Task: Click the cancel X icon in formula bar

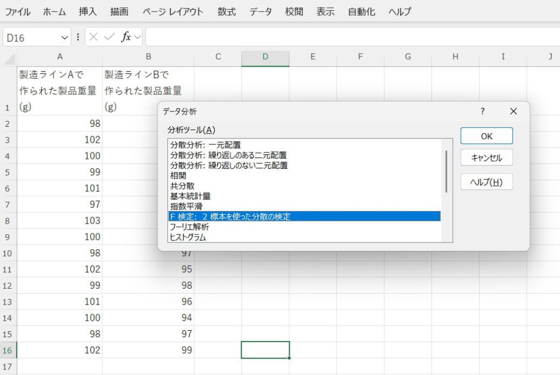Action: pyautogui.click(x=94, y=37)
